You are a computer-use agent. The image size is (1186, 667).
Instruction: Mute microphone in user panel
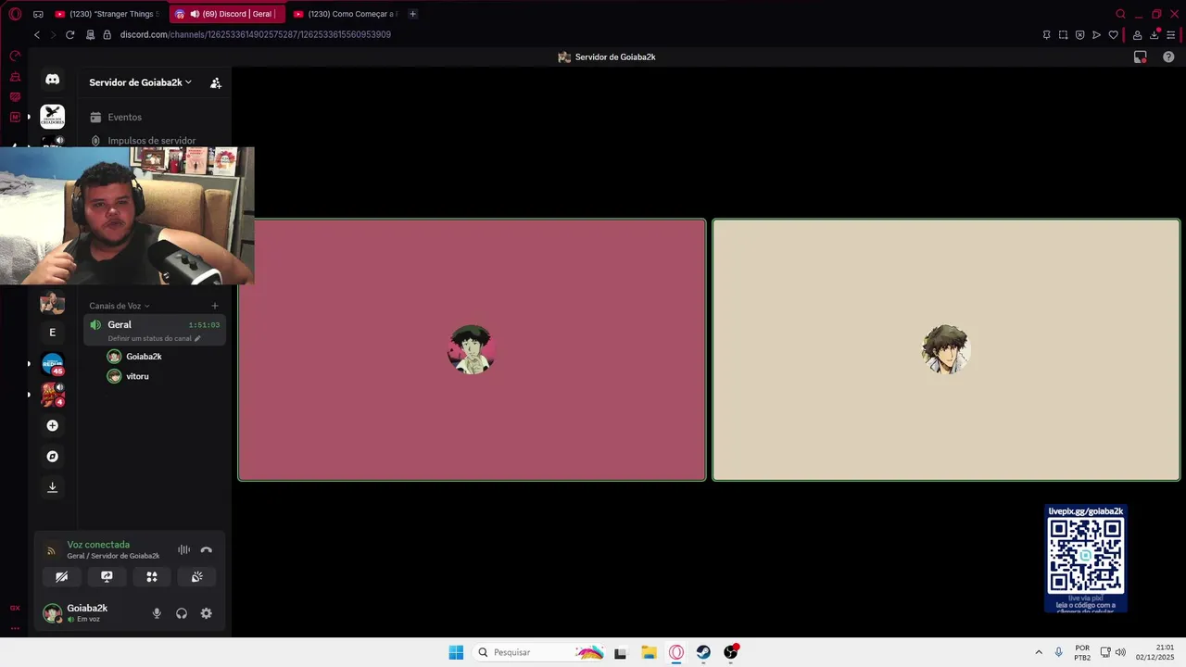pos(157,613)
